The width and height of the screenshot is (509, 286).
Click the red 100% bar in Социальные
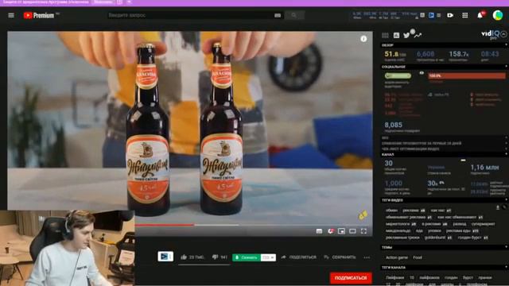[467, 75]
